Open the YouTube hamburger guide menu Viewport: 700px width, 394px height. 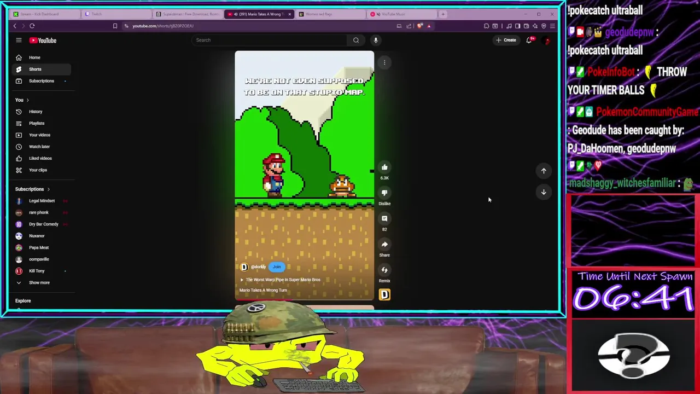19,40
